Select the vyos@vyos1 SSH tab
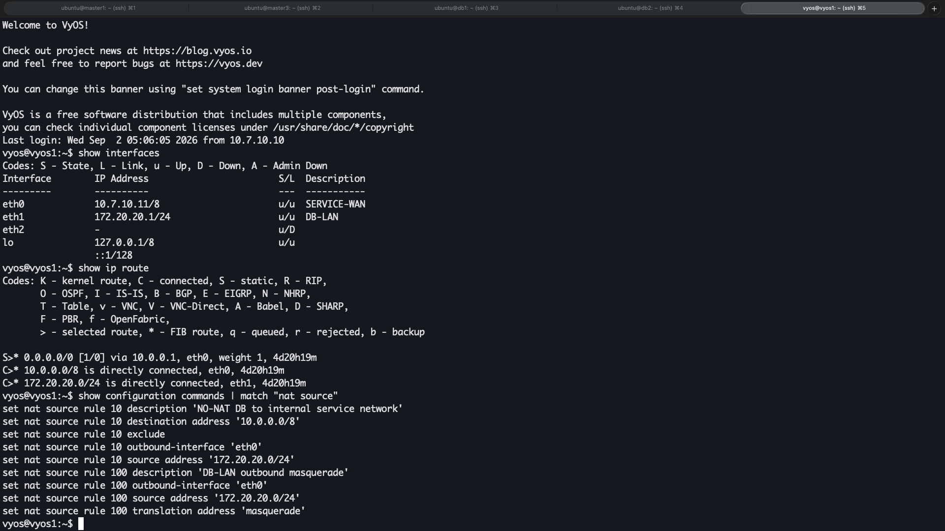Screen dimensions: 945x531 pyautogui.click(x=833, y=8)
